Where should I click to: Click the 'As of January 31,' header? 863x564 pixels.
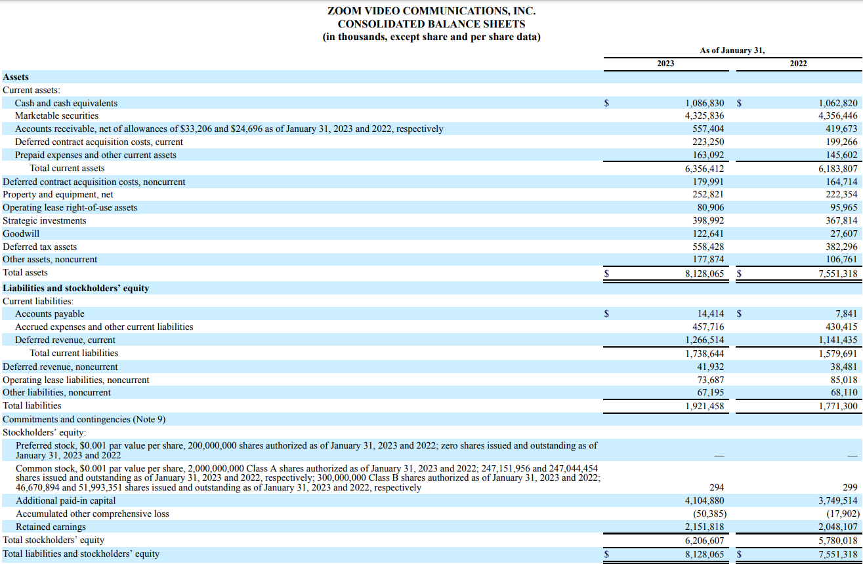pyautogui.click(x=732, y=50)
